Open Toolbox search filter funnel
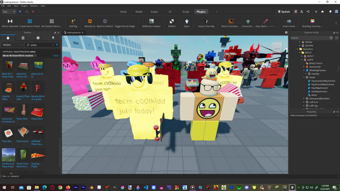The width and height of the screenshot is (340, 191). click(57, 45)
